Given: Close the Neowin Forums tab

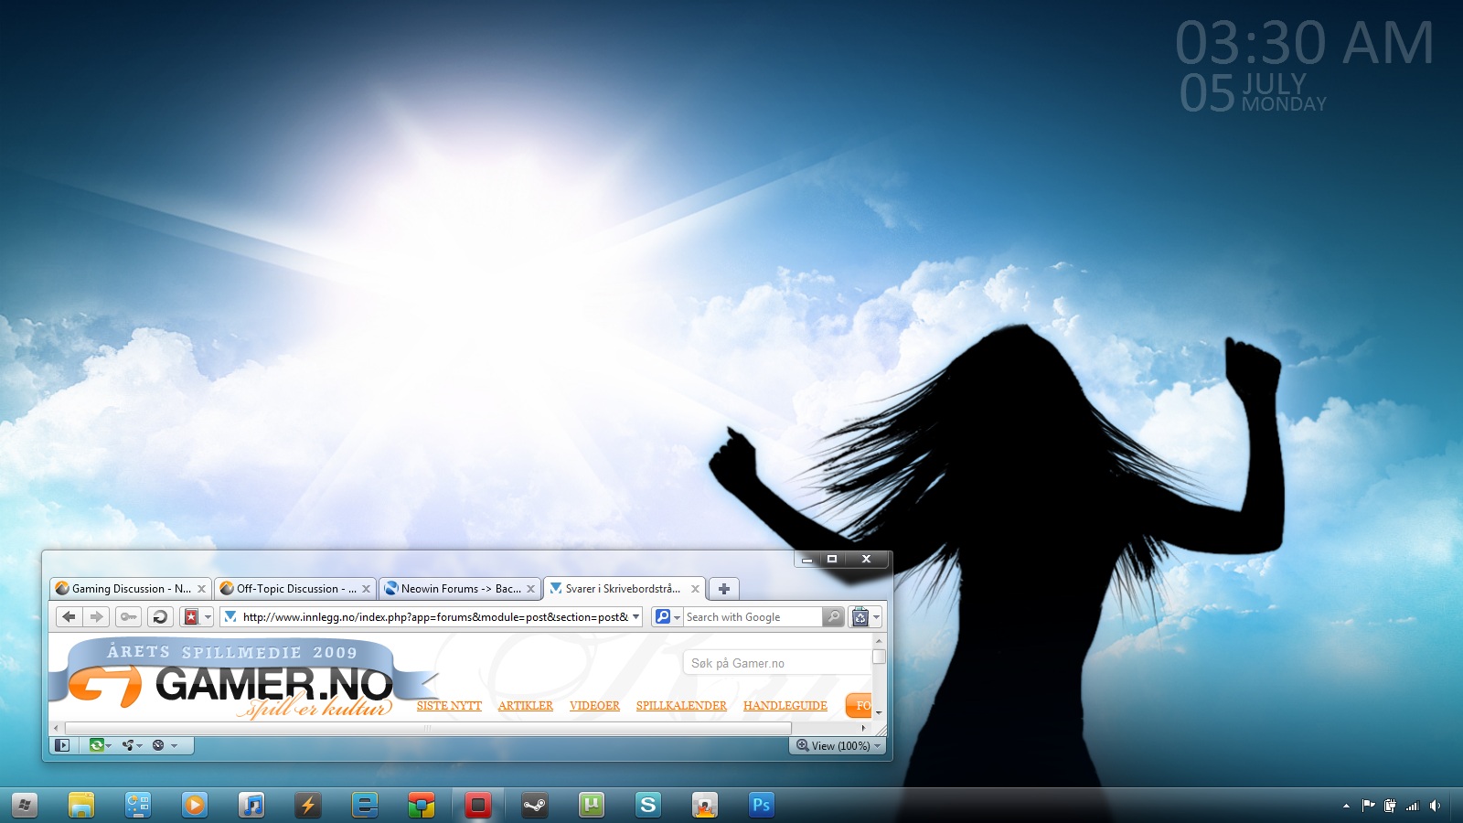Looking at the screenshot, I should coord(530,589).
